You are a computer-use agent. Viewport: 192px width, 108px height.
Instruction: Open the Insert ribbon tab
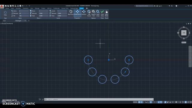click(12, 8)
